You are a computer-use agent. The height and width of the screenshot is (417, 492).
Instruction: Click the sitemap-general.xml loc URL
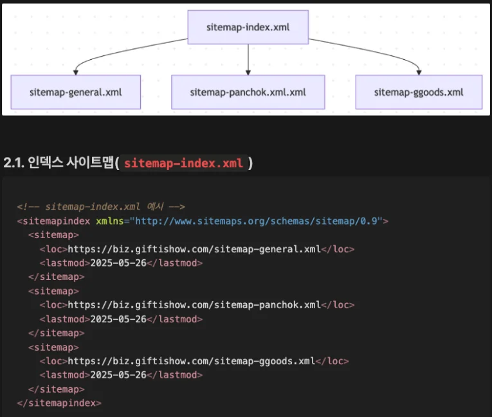[x=194, y=249]
